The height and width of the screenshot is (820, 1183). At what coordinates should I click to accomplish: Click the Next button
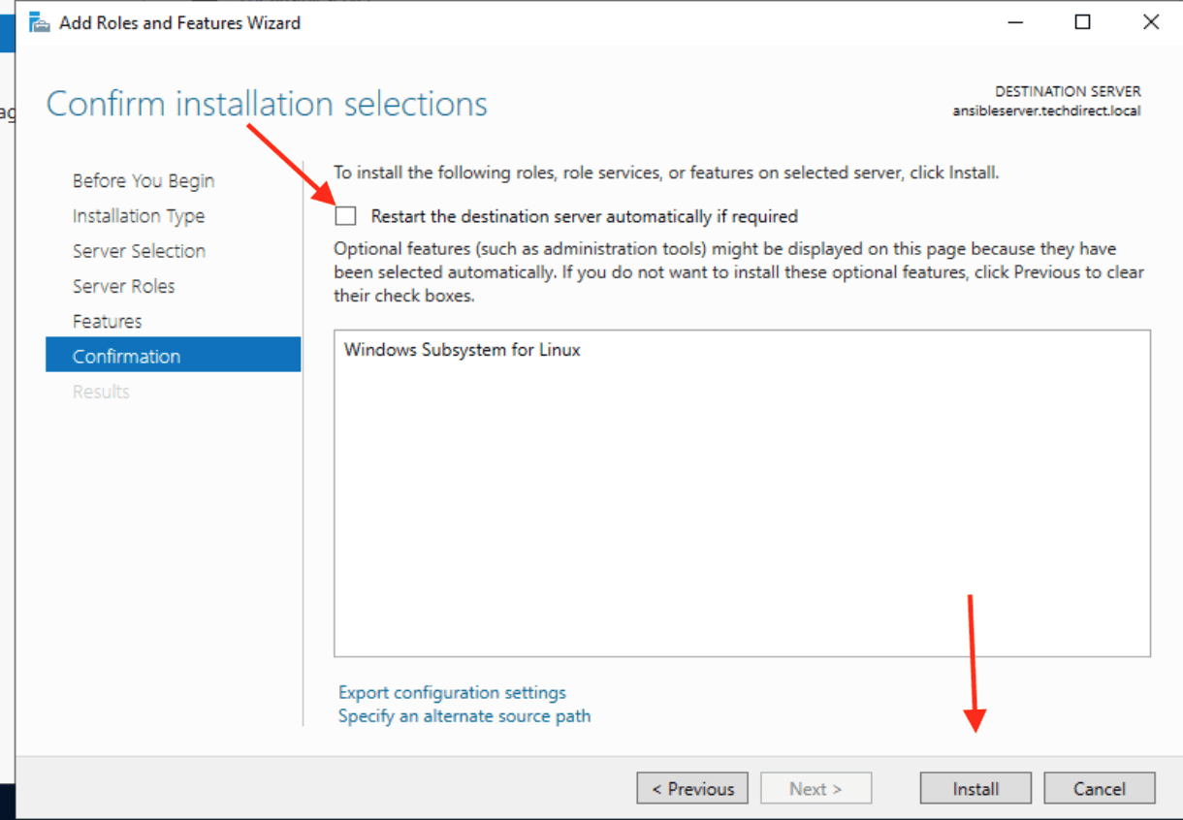tap(815, 789)
